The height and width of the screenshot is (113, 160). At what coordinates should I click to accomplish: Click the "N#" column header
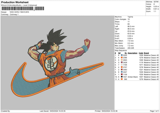point(119,53)
